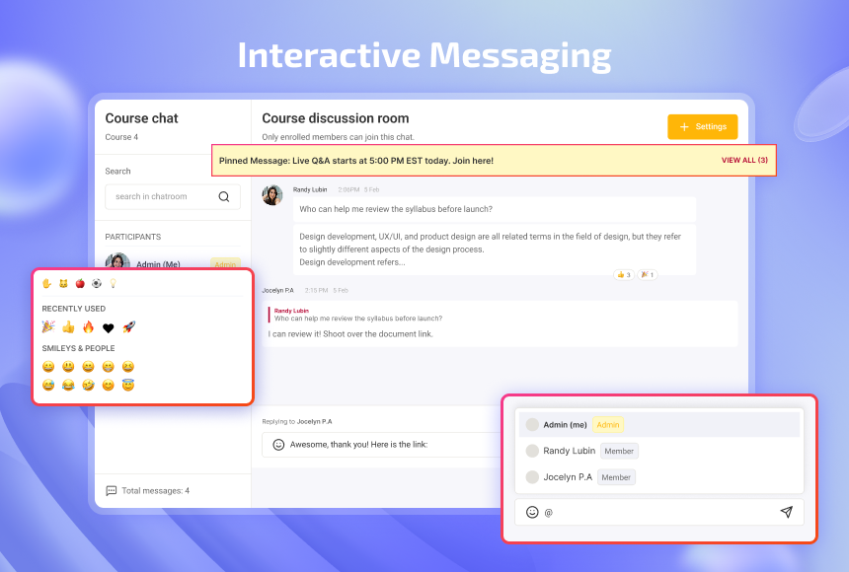Insert the party popper emoji
This screenshot has height=572, width=849.
48,326
